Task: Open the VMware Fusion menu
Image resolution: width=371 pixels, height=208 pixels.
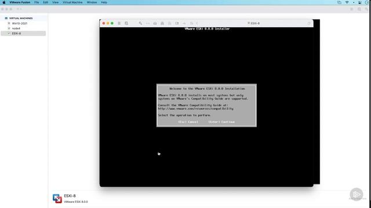Action: click(x=20, y=2)
